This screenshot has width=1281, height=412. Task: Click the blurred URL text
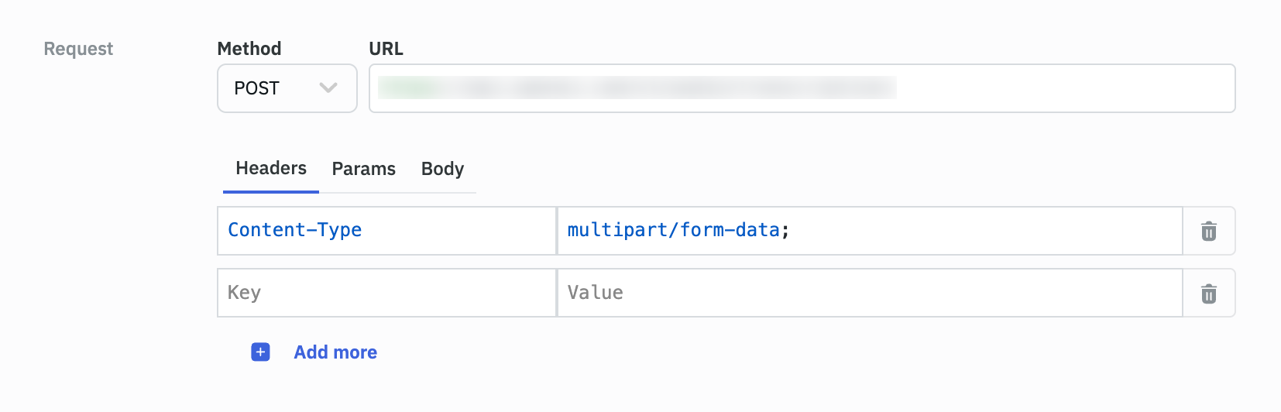click(635, 88)
